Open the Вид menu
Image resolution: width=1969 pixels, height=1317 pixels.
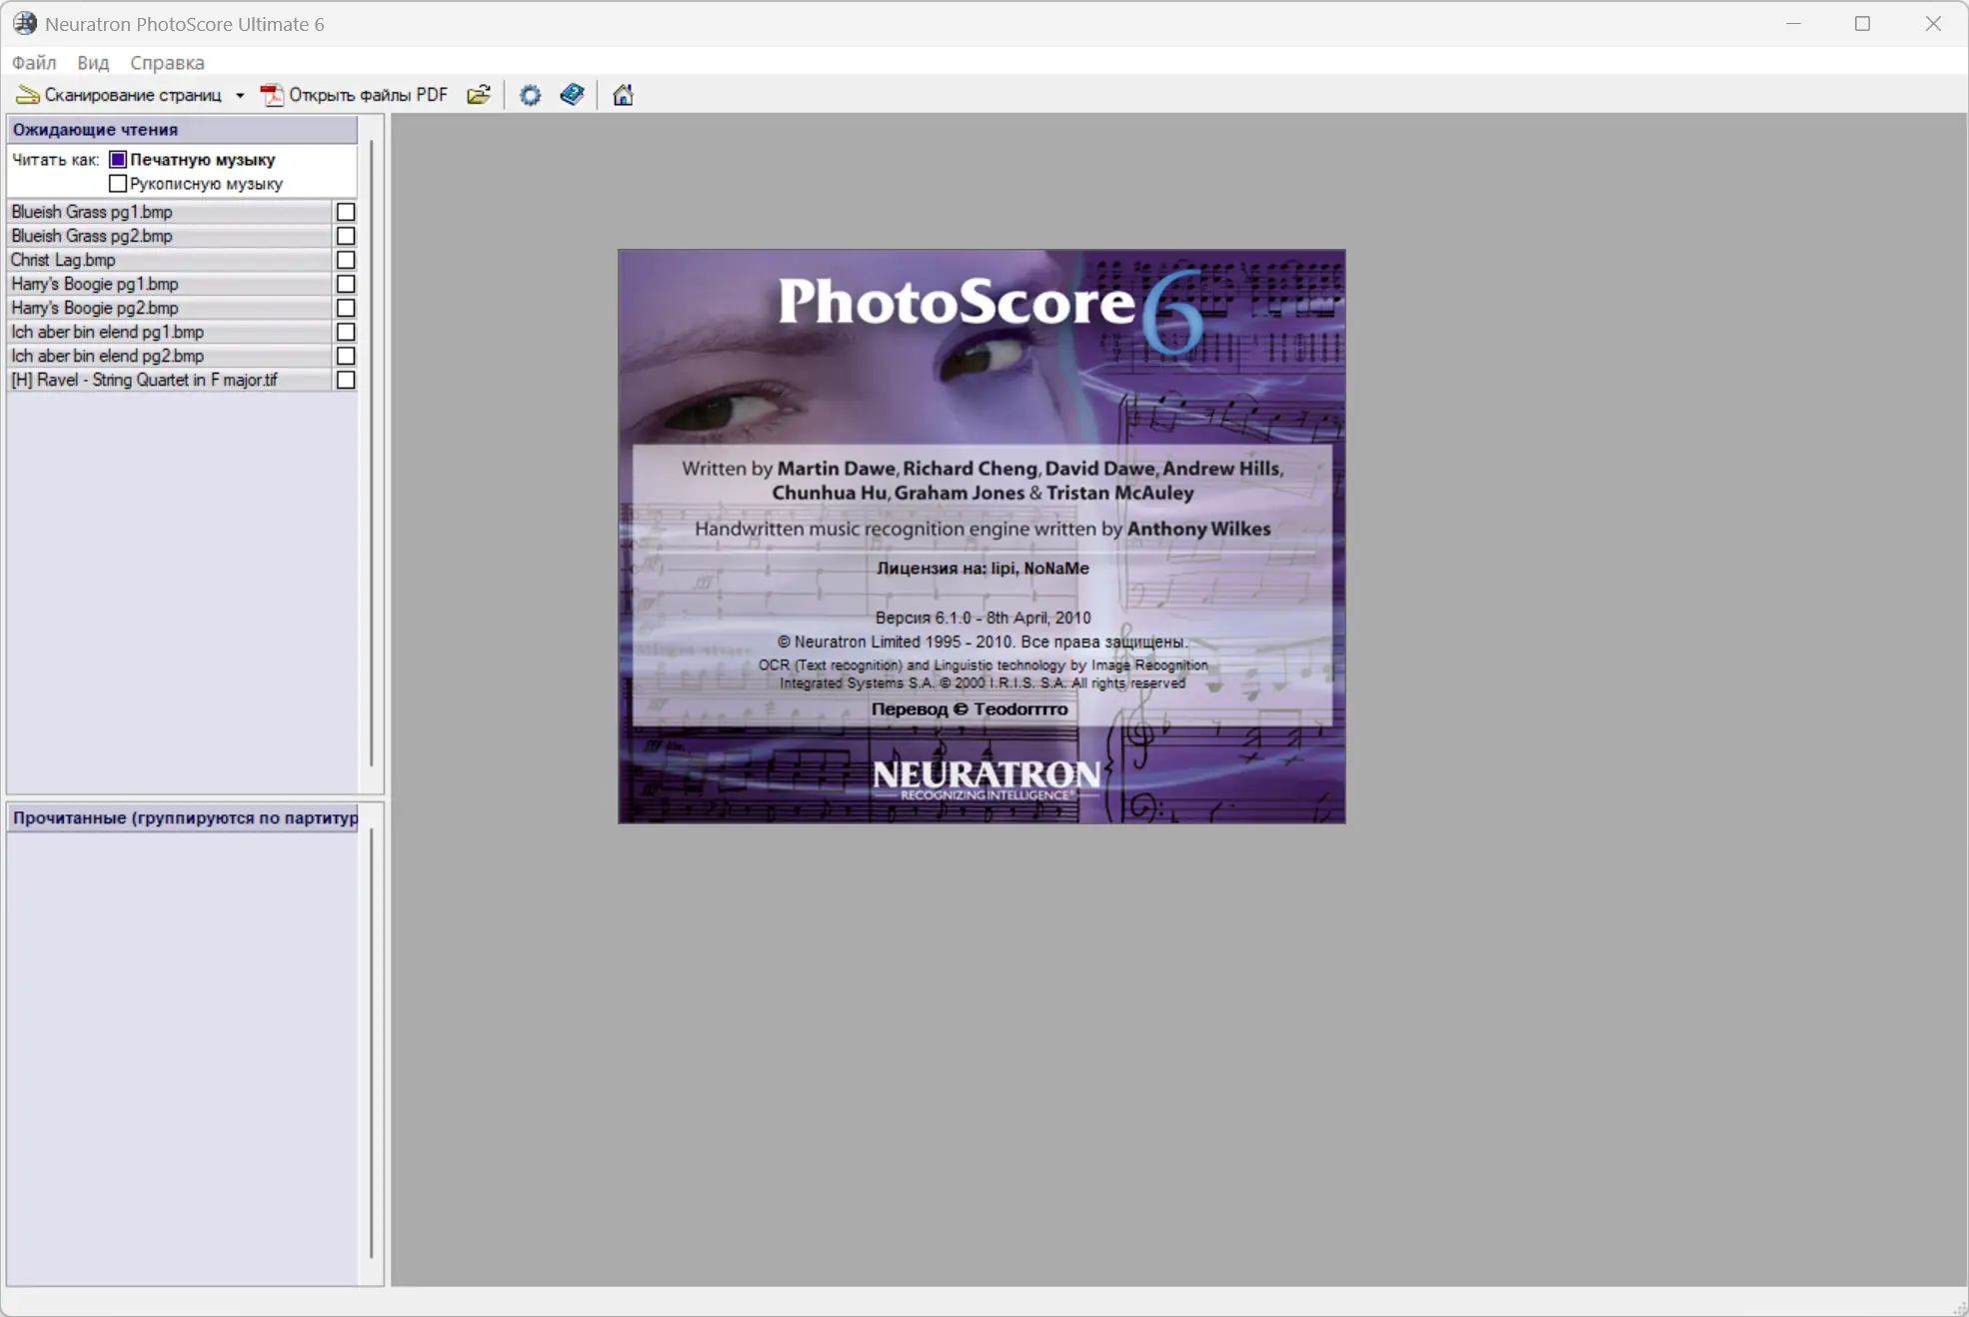pyautogui.click(x=93, y=62)
